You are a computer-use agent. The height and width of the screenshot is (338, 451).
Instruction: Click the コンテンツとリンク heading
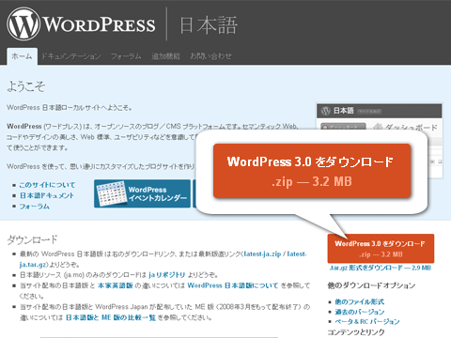356,332
